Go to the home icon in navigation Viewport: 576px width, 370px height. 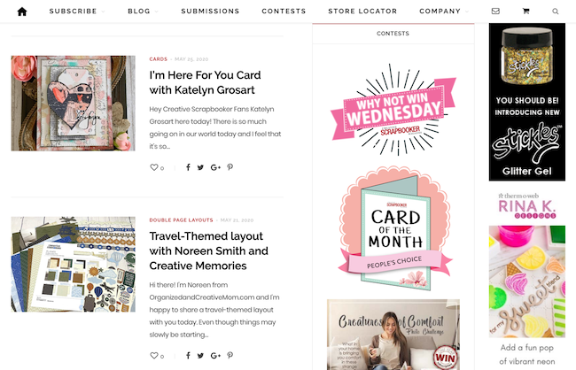coord(22,12)
